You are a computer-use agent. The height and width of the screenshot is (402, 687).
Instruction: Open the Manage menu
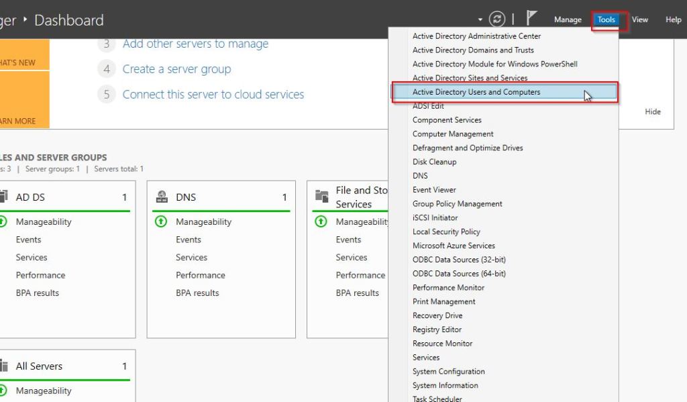(568, 19)
